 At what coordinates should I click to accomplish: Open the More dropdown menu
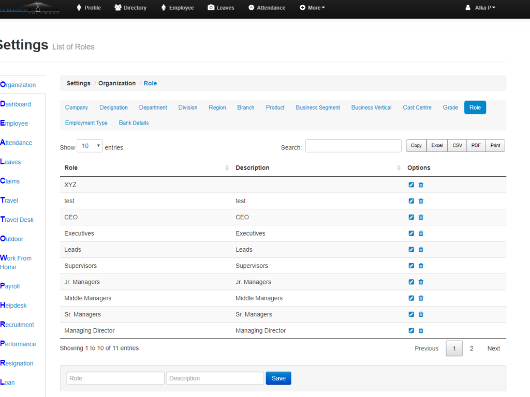coord(312,8)
